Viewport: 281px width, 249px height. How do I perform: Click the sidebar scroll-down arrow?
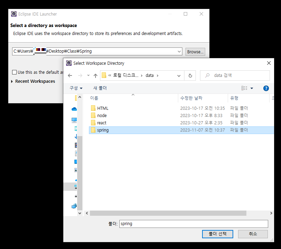click(x=80, y=213)
